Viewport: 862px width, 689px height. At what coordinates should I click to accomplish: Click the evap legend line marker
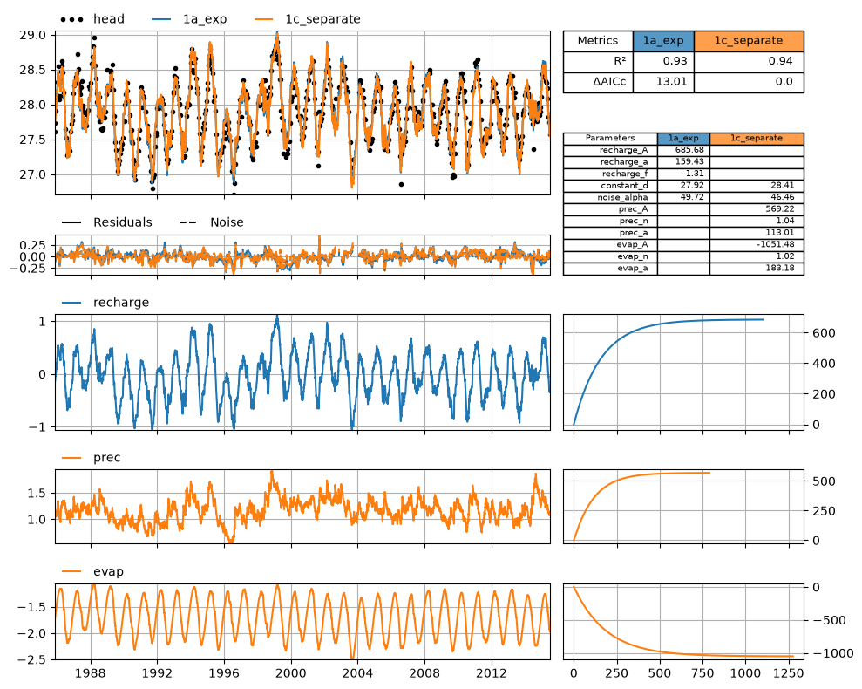[71, 572]
